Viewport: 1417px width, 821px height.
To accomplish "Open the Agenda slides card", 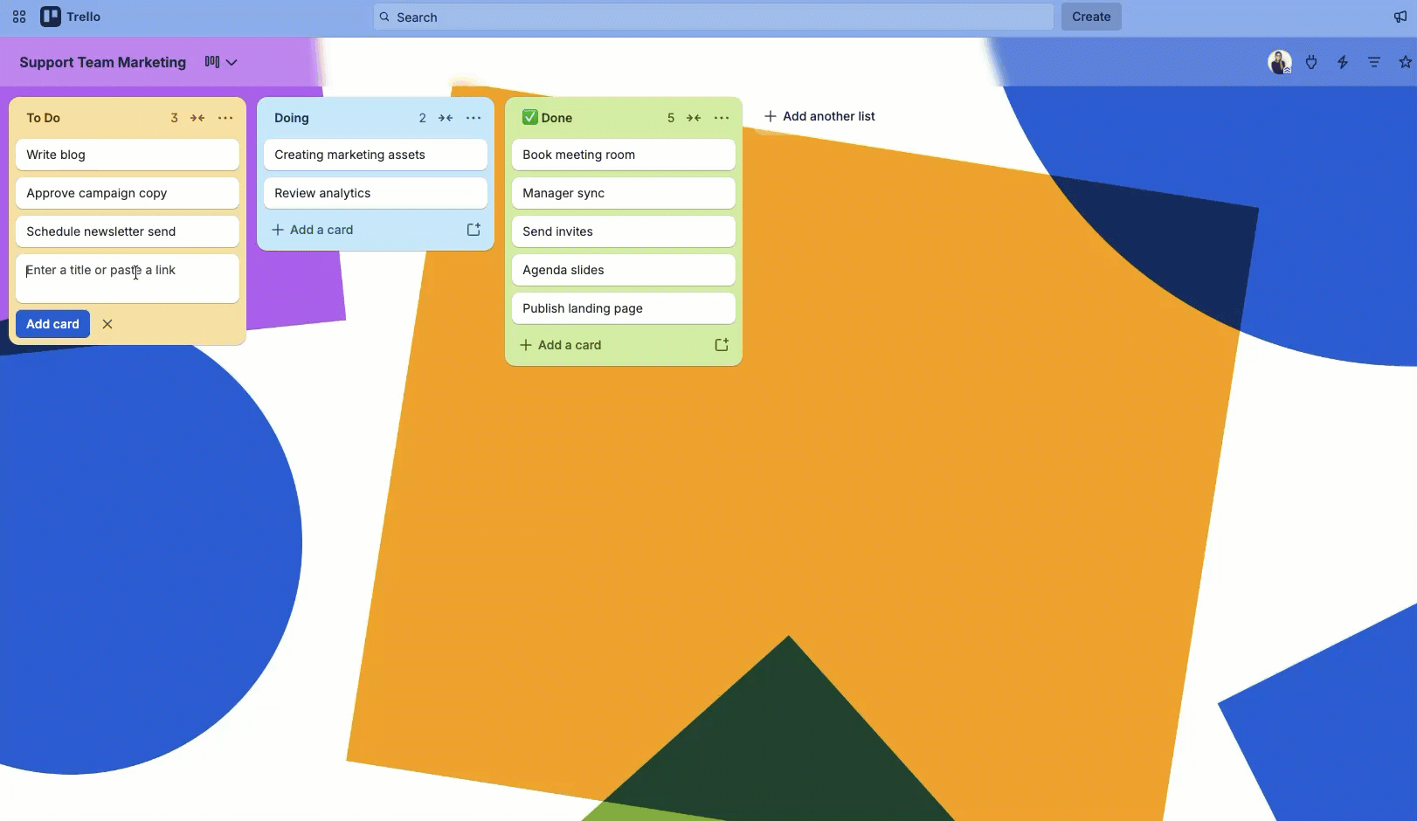I will coord(624,270).
